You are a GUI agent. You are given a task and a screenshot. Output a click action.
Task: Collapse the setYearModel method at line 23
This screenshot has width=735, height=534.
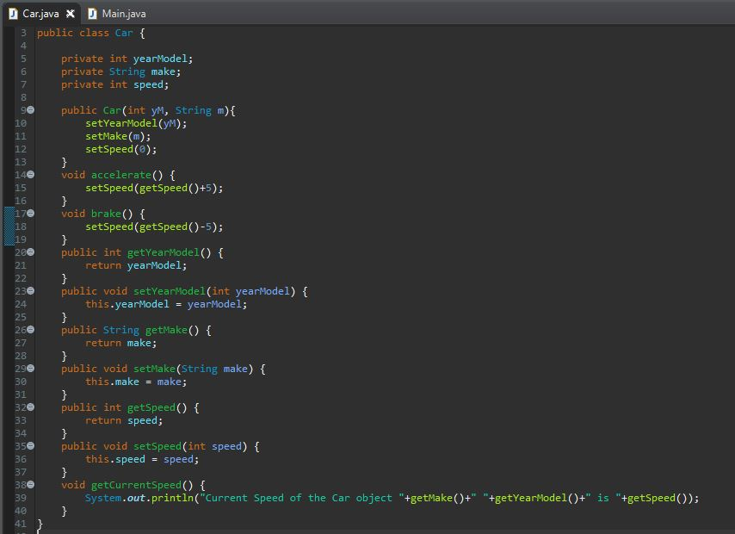30,291
